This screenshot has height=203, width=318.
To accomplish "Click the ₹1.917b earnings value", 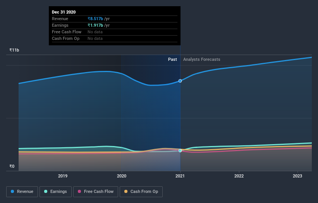I will point(95,25).
